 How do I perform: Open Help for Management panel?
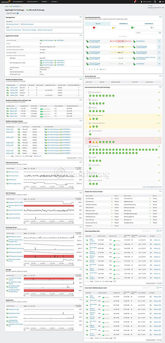tap(81, 17)
